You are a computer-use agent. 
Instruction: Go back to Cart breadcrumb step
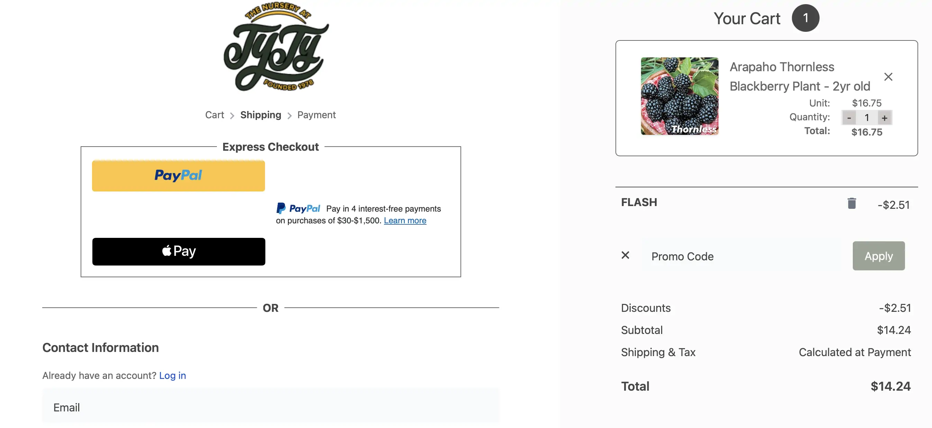214,115
